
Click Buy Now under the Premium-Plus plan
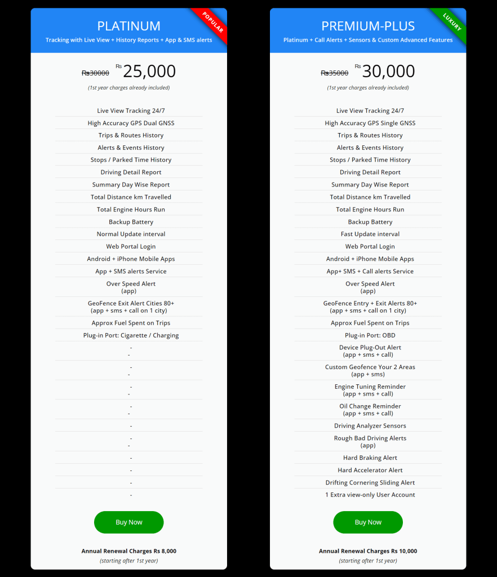click(x=368, y=522)
